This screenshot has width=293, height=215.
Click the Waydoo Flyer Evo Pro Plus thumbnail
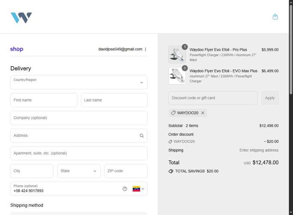coord(177,54)
